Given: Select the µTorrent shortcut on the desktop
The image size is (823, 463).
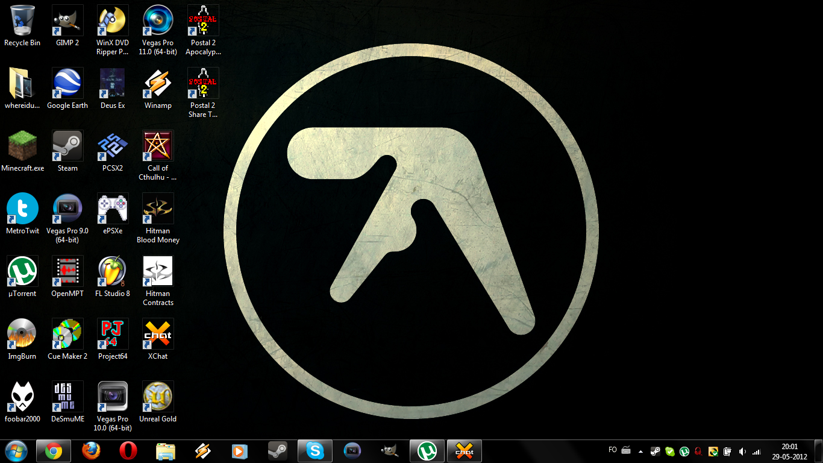Looking at the screenshot, I should (22, 277).
